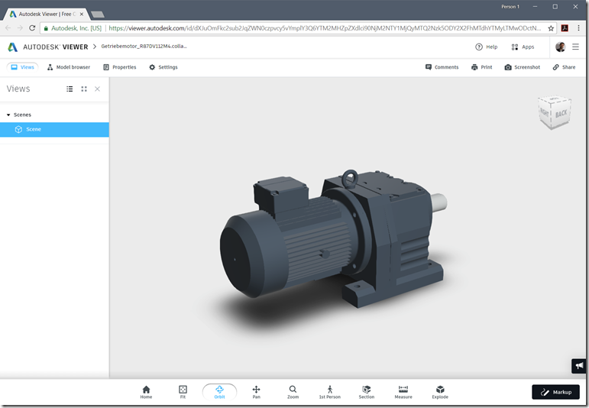The image size is (589, 408).
Task: Select the Scene item in list
Action: click(54, 129)
